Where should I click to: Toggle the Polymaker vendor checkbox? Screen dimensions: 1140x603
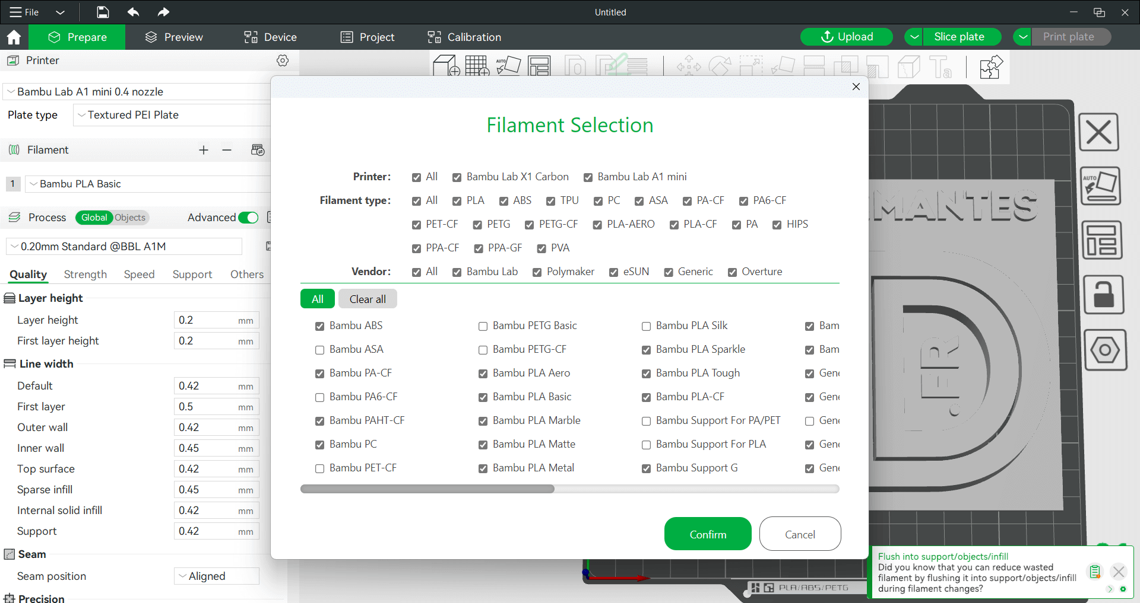pyautogui.click(x=537, y=272)
